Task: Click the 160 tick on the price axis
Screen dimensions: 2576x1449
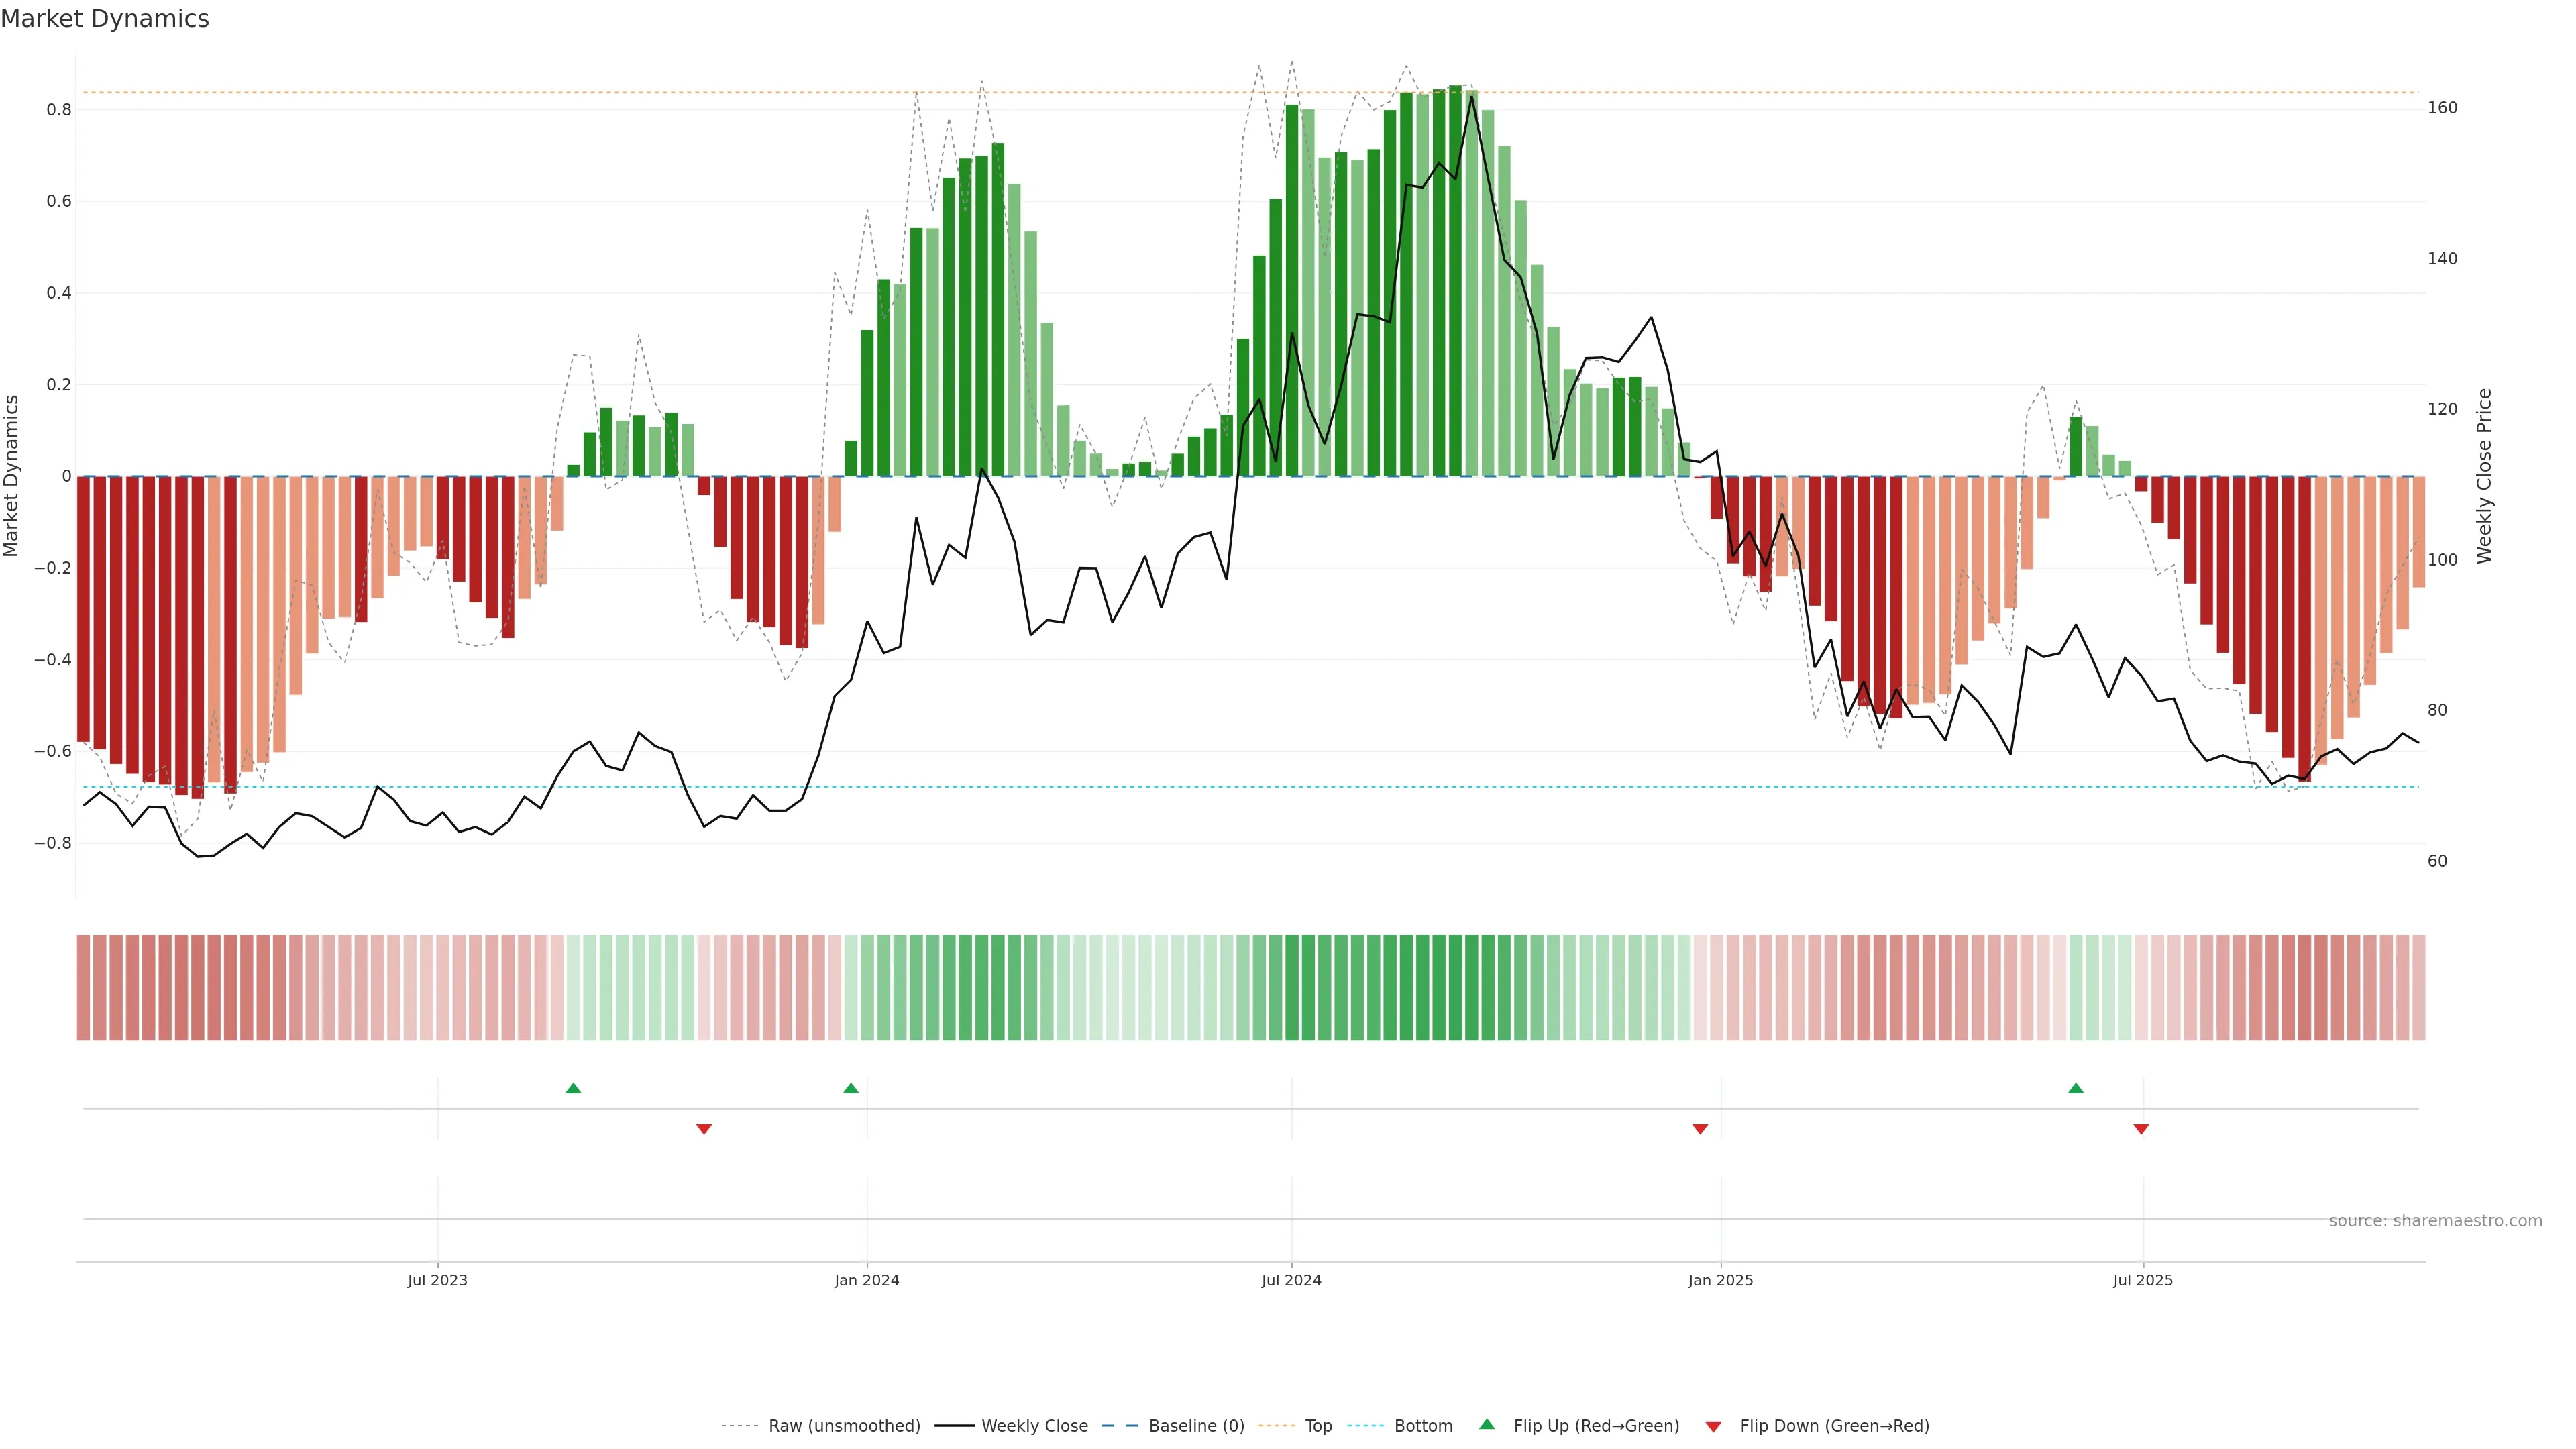Action: (x=2442, y=108)
